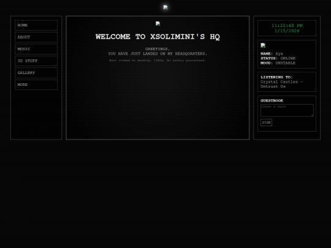331x248 pixels.
Task: Click the green clock time display
Action: click(287, 26)
